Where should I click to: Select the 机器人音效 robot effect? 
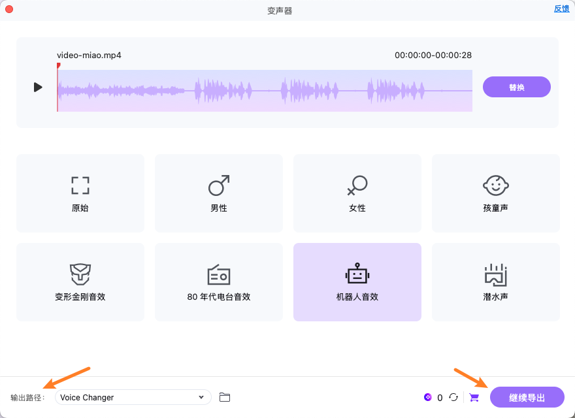pos(357,281)
